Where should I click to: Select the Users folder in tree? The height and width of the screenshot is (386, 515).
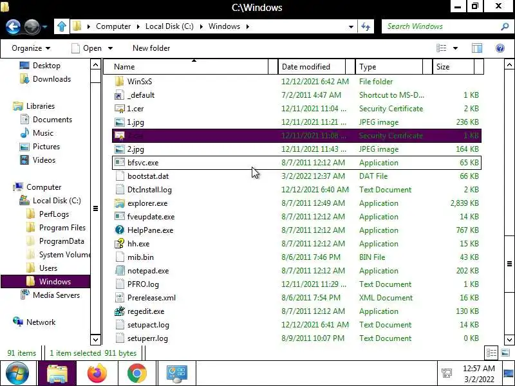coord(41,268)
